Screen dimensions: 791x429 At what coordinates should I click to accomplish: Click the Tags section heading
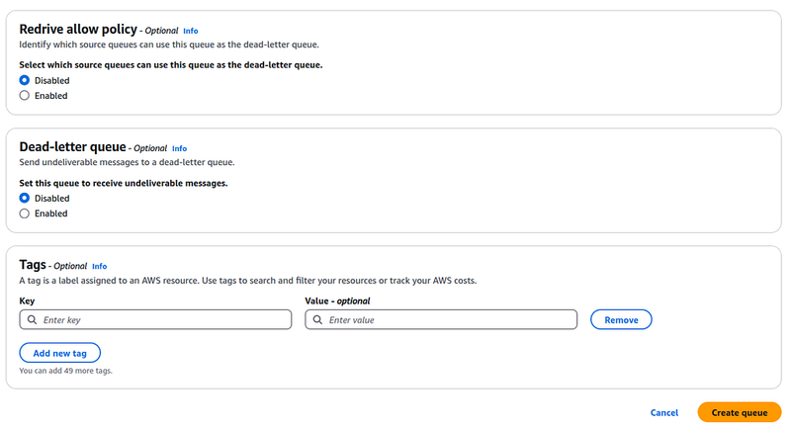(33, 265)
